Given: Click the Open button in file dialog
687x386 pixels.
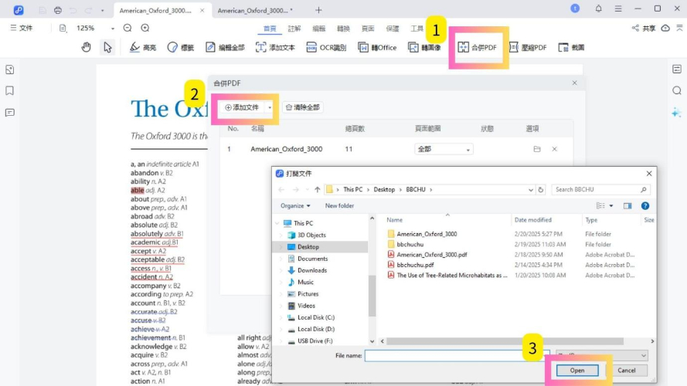Looking at the screenshot, I should point(577,371).
